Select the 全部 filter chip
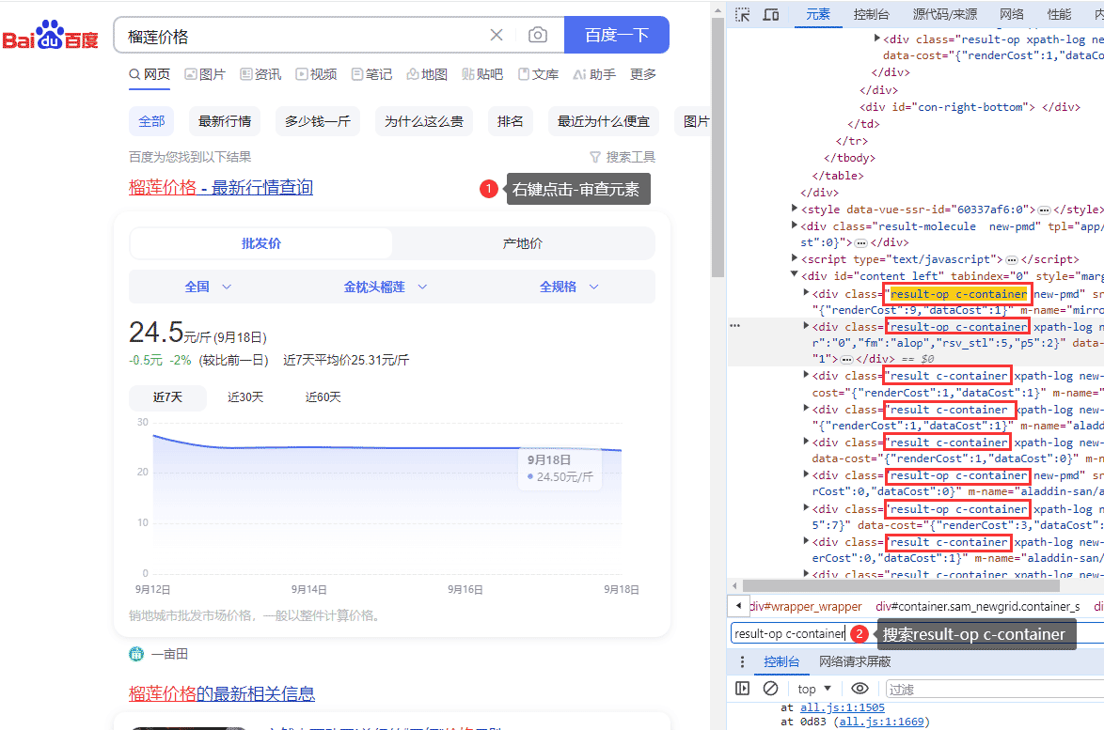 click(x=151, y=122)
